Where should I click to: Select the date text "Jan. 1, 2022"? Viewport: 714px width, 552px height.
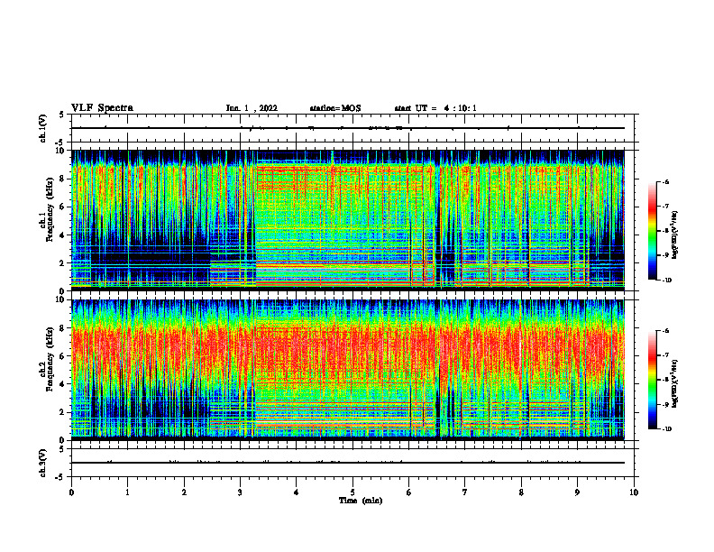[x=252, y=108]
